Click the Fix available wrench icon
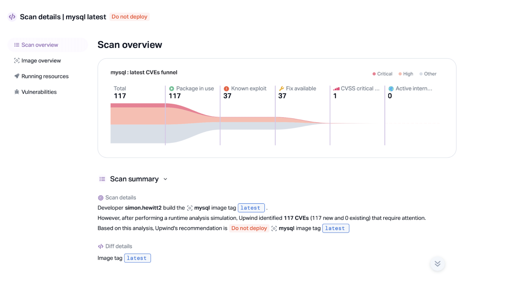This screenshot has height=283, width=505. tap(281, 89)
